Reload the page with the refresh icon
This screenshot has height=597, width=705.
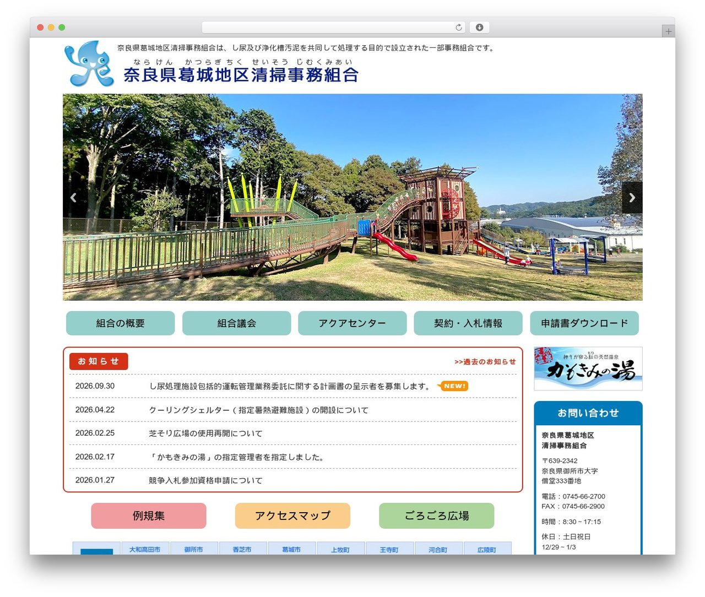(x=459, y=28)
